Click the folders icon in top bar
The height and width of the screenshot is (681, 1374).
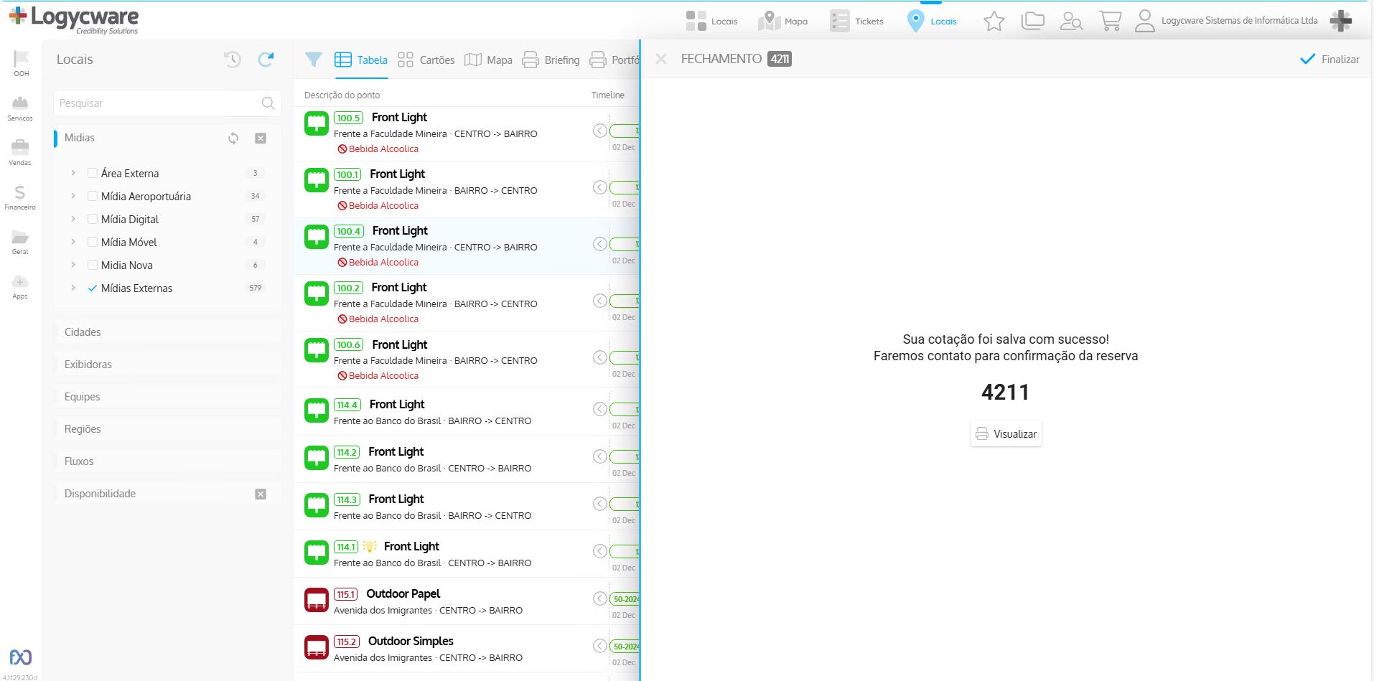[x=1033, y=21]
